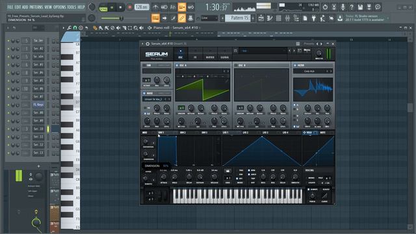Enable the SUB oscillator toggle
Image resolution: width=416 pixels, height=234 pixels.
(x=144, y=65)
